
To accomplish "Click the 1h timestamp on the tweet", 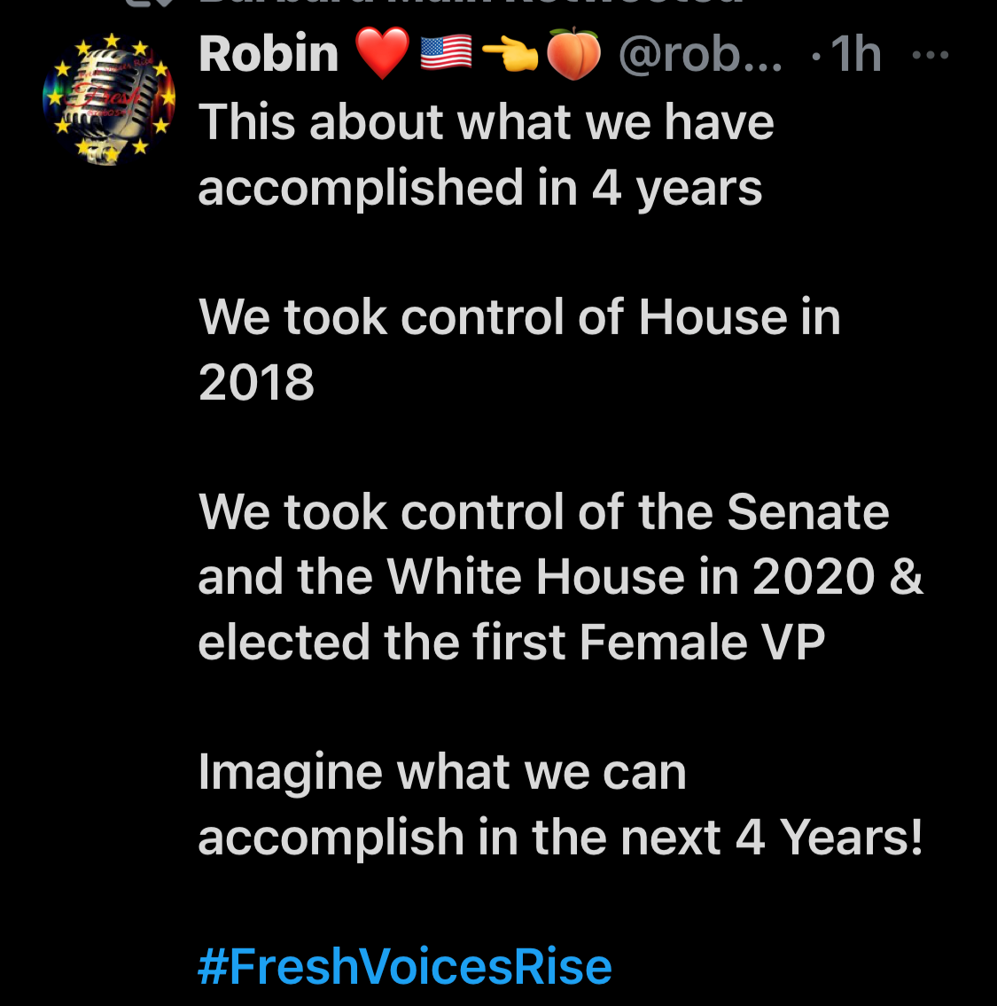I will (855, 55).
